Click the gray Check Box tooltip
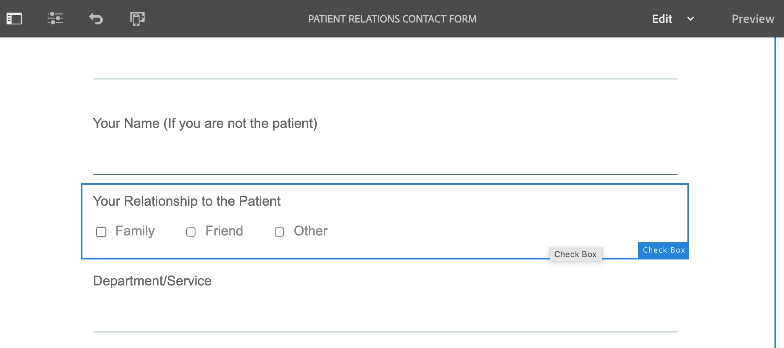The width and height of the screenshot is (784, 348). 575,254
